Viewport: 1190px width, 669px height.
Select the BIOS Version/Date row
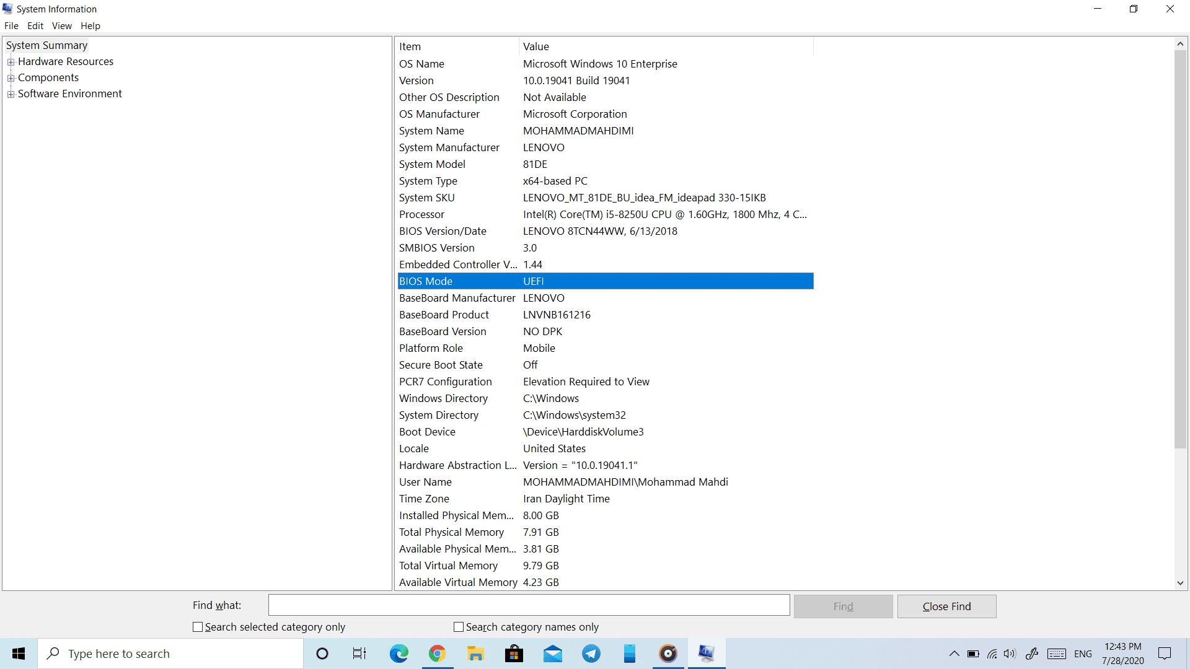[x=605, y=231]
